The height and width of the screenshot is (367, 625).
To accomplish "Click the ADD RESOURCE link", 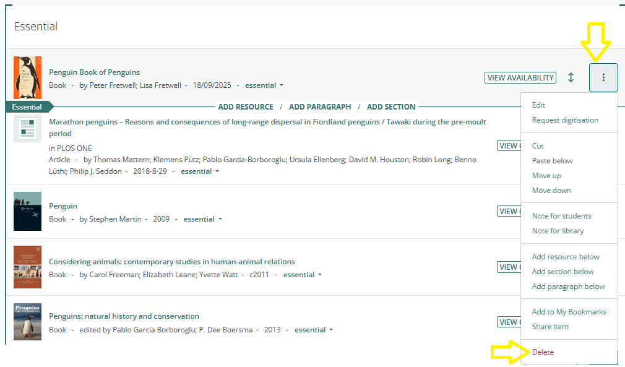I will [x=245, y=106].
